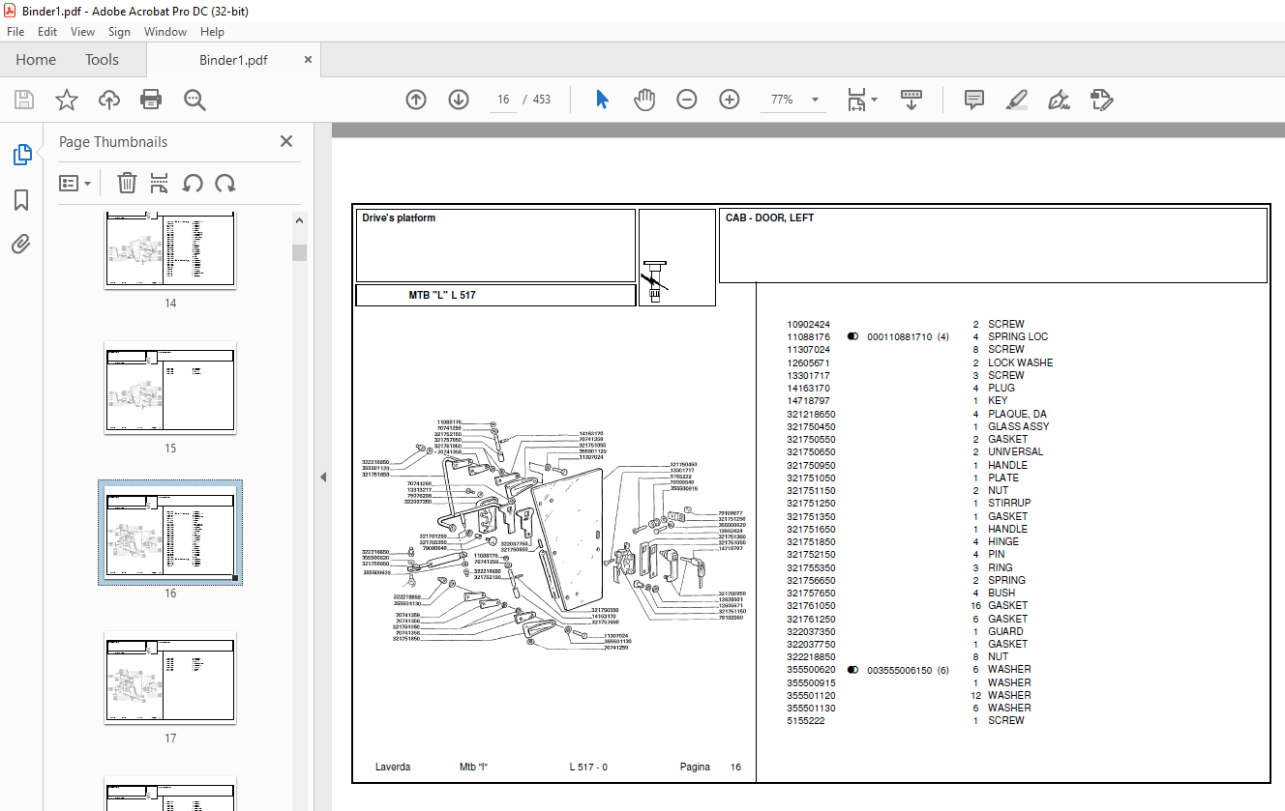The image size is (1285, 811).
Task: Click the Redact or stamp tool icon
Action: 1101,100
